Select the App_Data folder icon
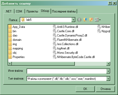This screenshot has width=118, height=95. 10,27
